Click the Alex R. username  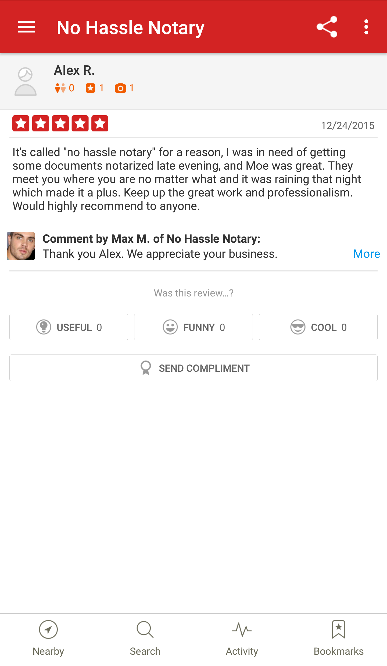pyautogui.click(x=74, y=70)
